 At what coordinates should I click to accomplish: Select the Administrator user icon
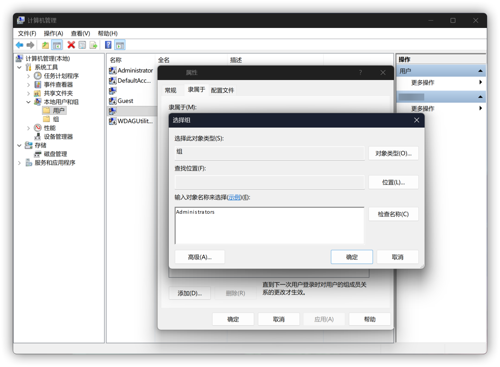[x=113, y=70]
